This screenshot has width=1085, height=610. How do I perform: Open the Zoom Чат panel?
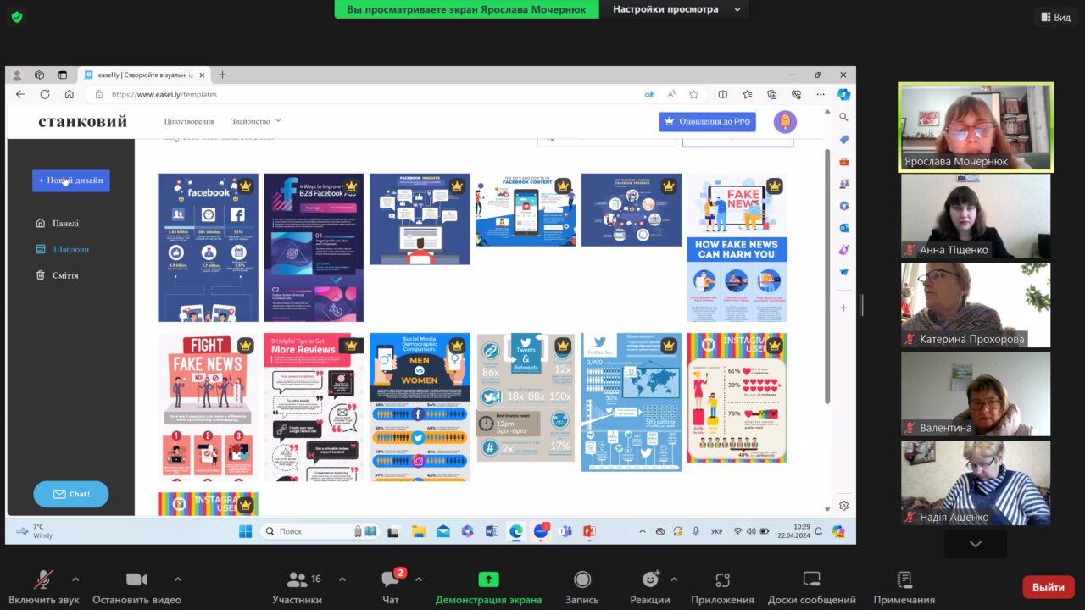pyautogui.click(x=391, y=586)
